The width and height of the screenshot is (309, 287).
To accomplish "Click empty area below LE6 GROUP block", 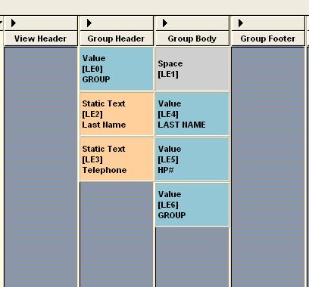I will point(192,257).
